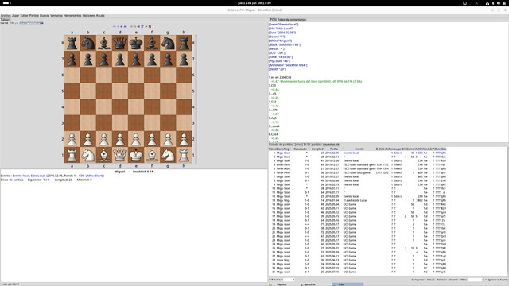509x286 pixels.
Task: Click the small brown board icon in button bar
Action: pos(150,26)
